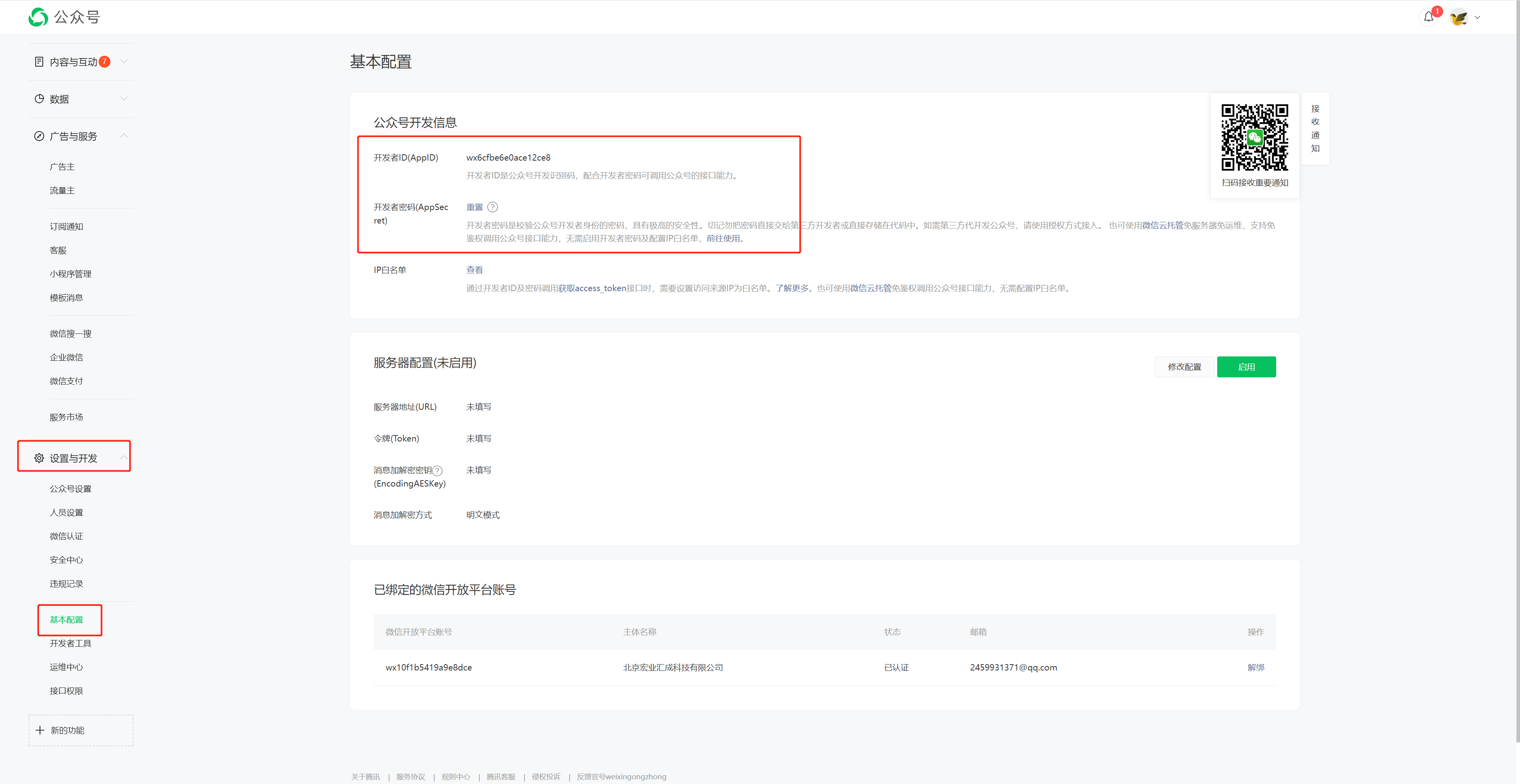Click bound account wx10f1b5419a9e8dce
This screenshot has height=784, width=1520.
coord(428,667)
